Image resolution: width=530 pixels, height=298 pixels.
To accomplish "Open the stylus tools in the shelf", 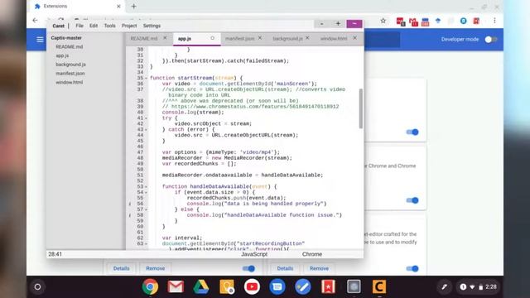I will [444, 287].
